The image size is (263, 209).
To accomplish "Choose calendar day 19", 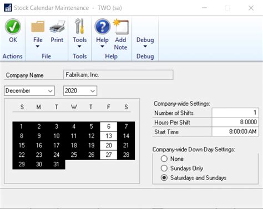I will click(x=92, y=145).
